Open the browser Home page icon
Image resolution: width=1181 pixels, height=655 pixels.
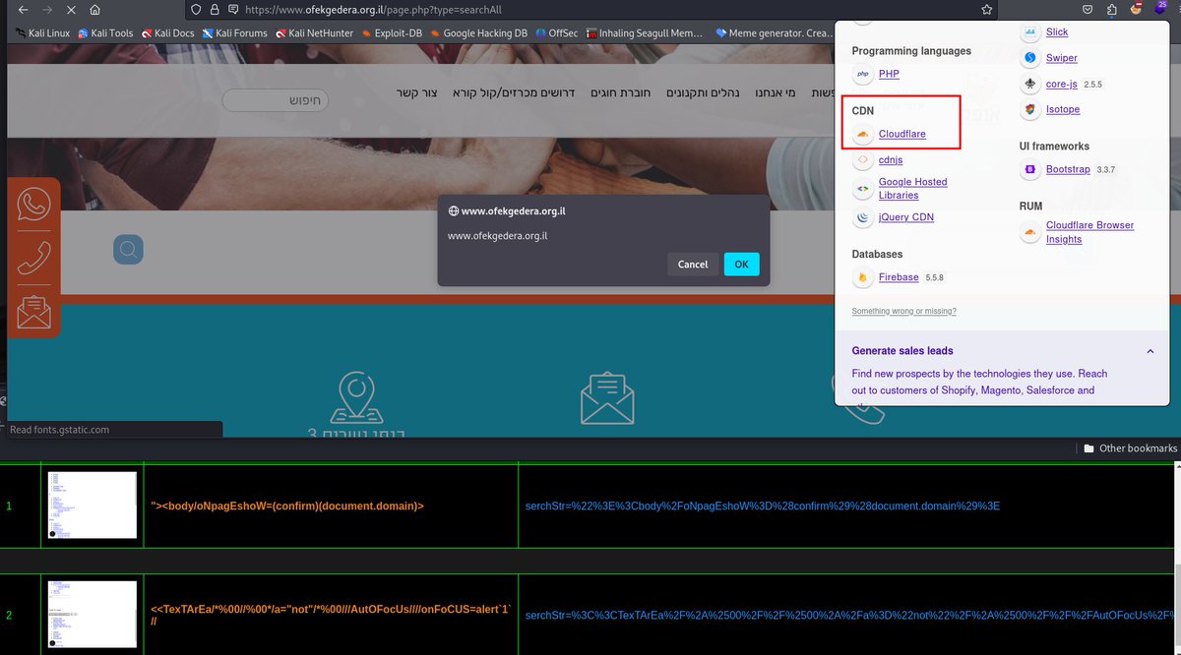(x=94, y=10)
